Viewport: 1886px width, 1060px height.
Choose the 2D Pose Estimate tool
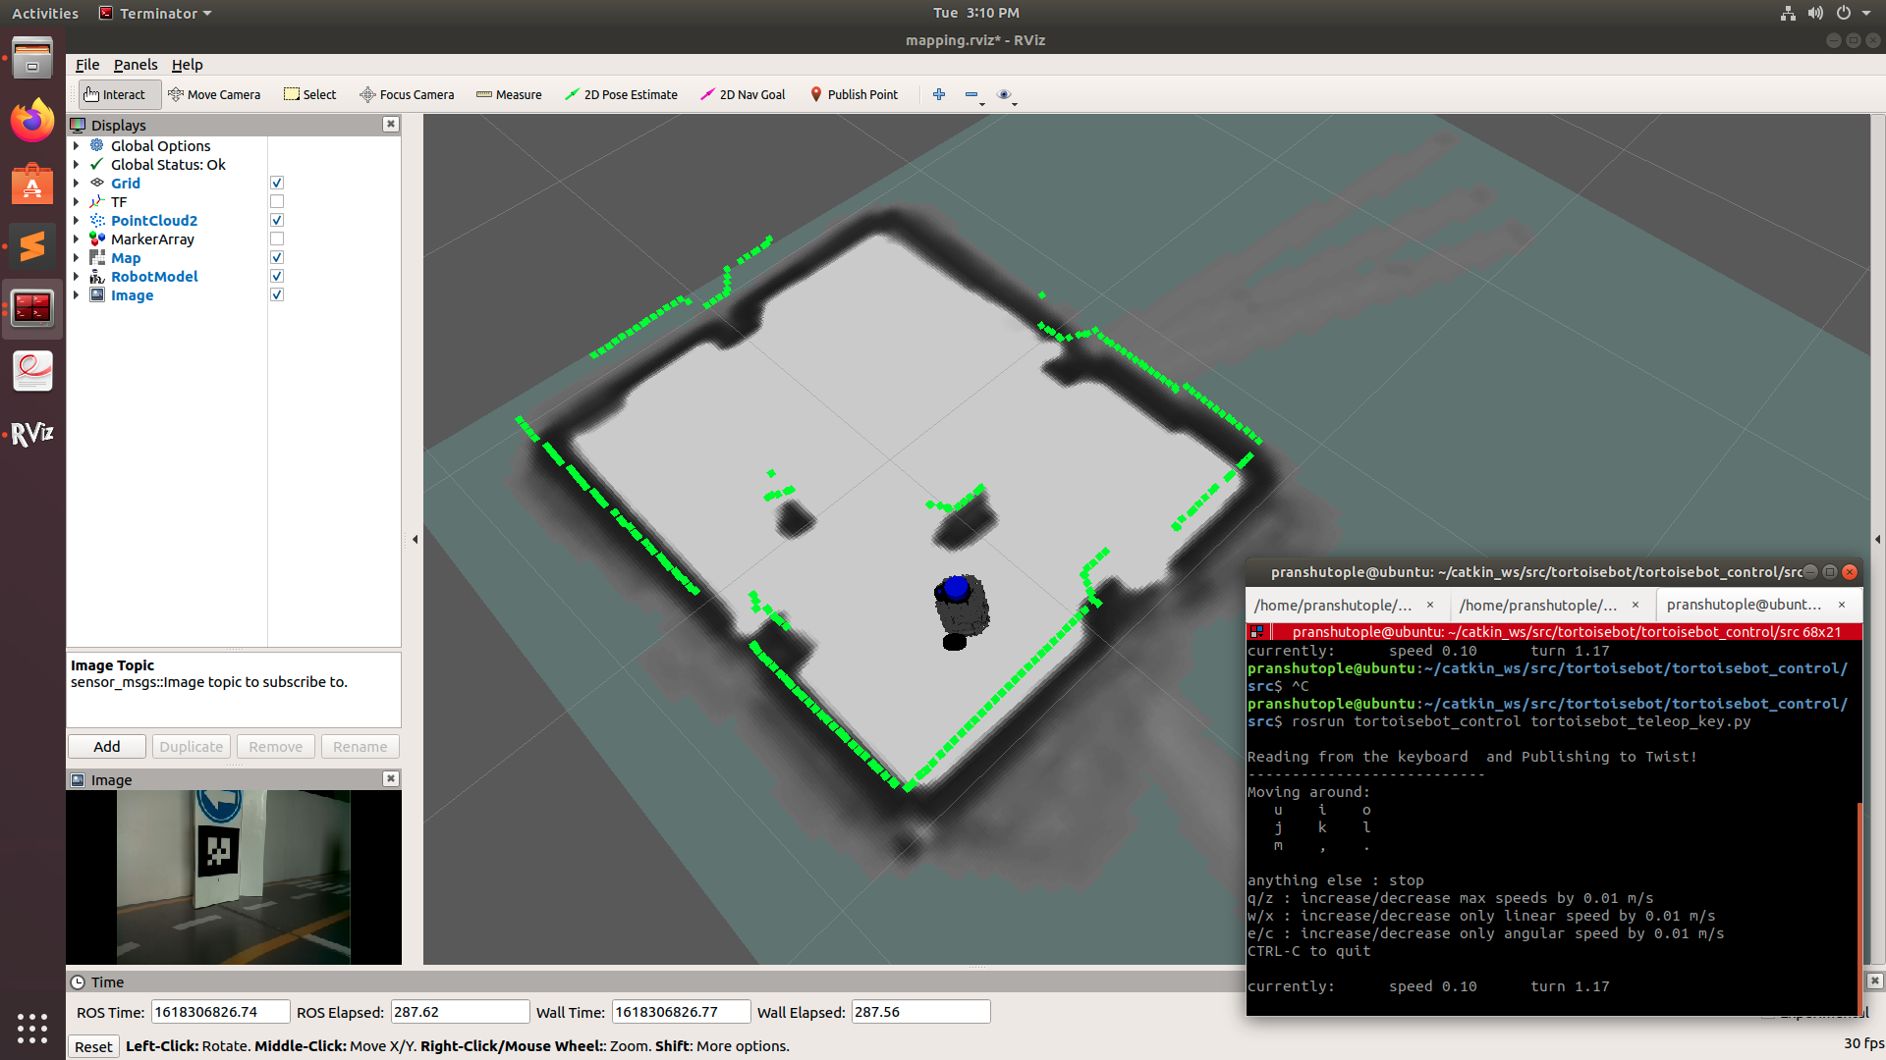621,94
